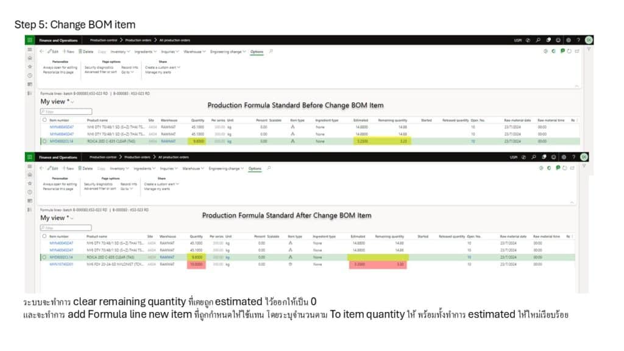Click Production orders breadcrumb in Before Change screenshot
The width and height of the screenshot is (624, 351).
(138, 40)
